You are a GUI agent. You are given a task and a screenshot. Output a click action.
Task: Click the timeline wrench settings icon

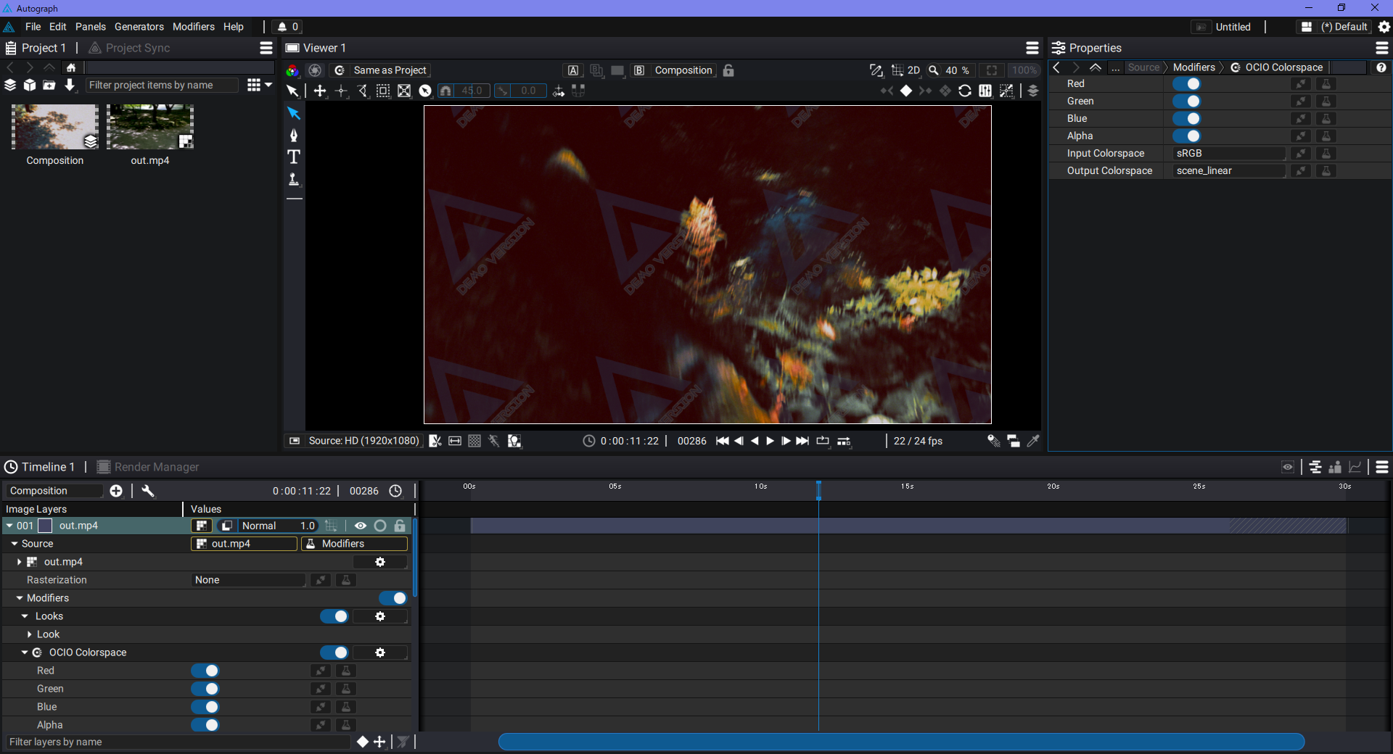pos(148,491)
